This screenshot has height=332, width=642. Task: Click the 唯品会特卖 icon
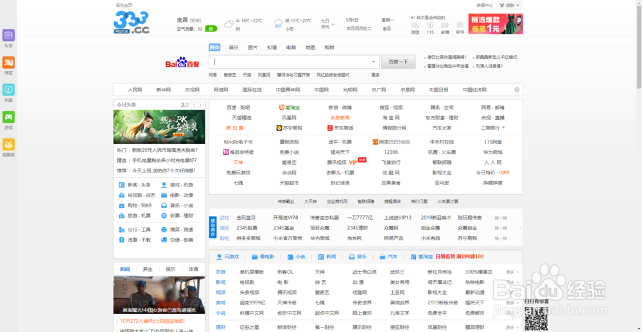coord(225,152)
